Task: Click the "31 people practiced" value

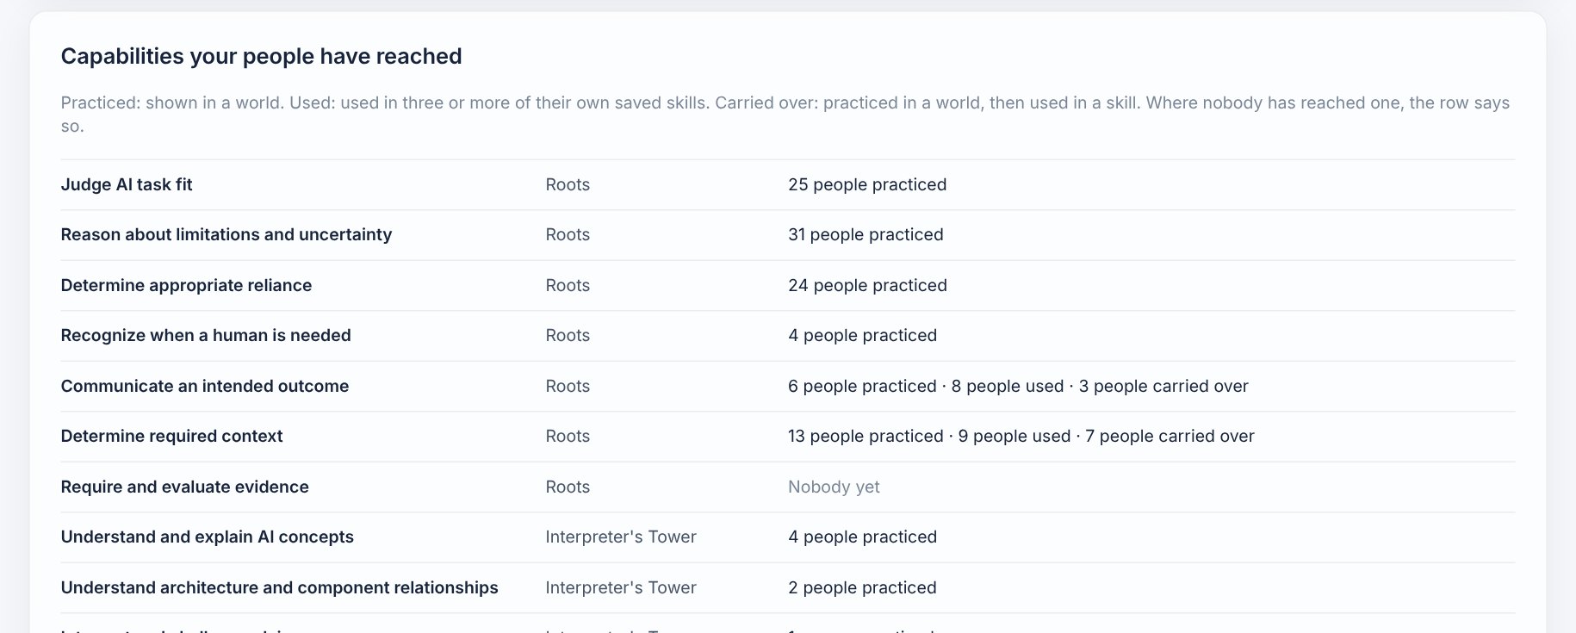Action: click(x=866, y=234)
